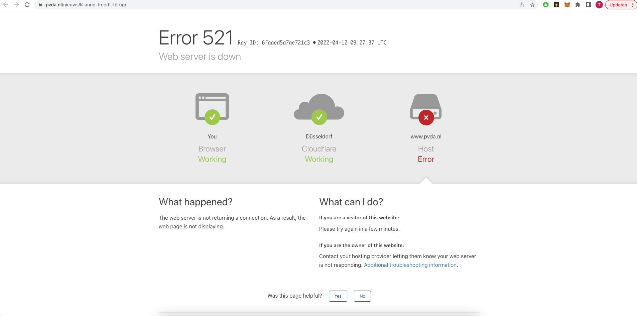Click the host server error icon

coord(426,110)
